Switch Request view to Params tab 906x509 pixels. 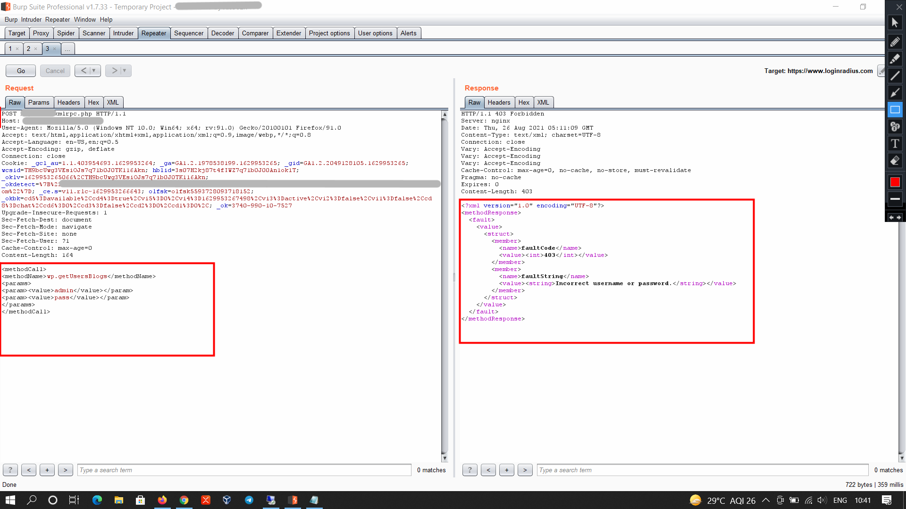(x=39, y=102)
